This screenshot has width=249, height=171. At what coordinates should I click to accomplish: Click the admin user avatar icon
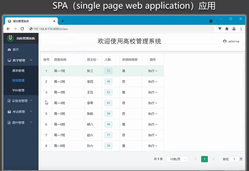coord(224,41)
